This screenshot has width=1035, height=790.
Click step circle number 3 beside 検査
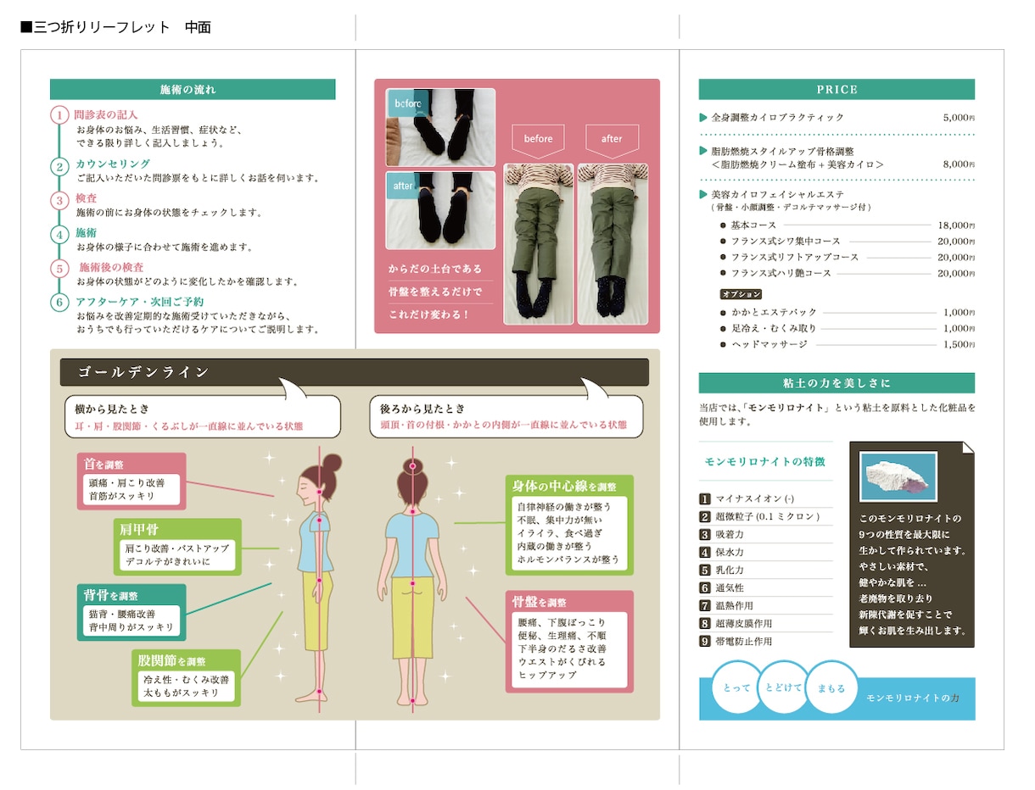click(59, 201)
